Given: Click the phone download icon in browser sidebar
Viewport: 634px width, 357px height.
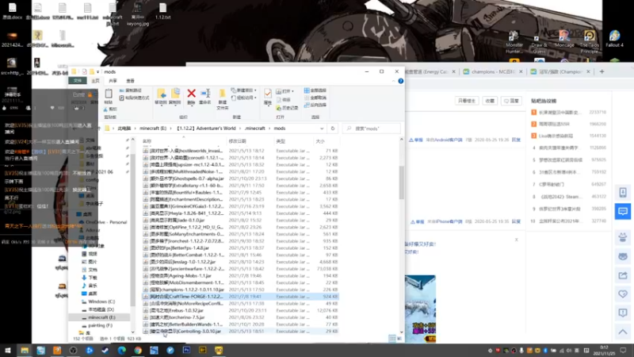Looking at the screenshot, I should tap(623, 193).
